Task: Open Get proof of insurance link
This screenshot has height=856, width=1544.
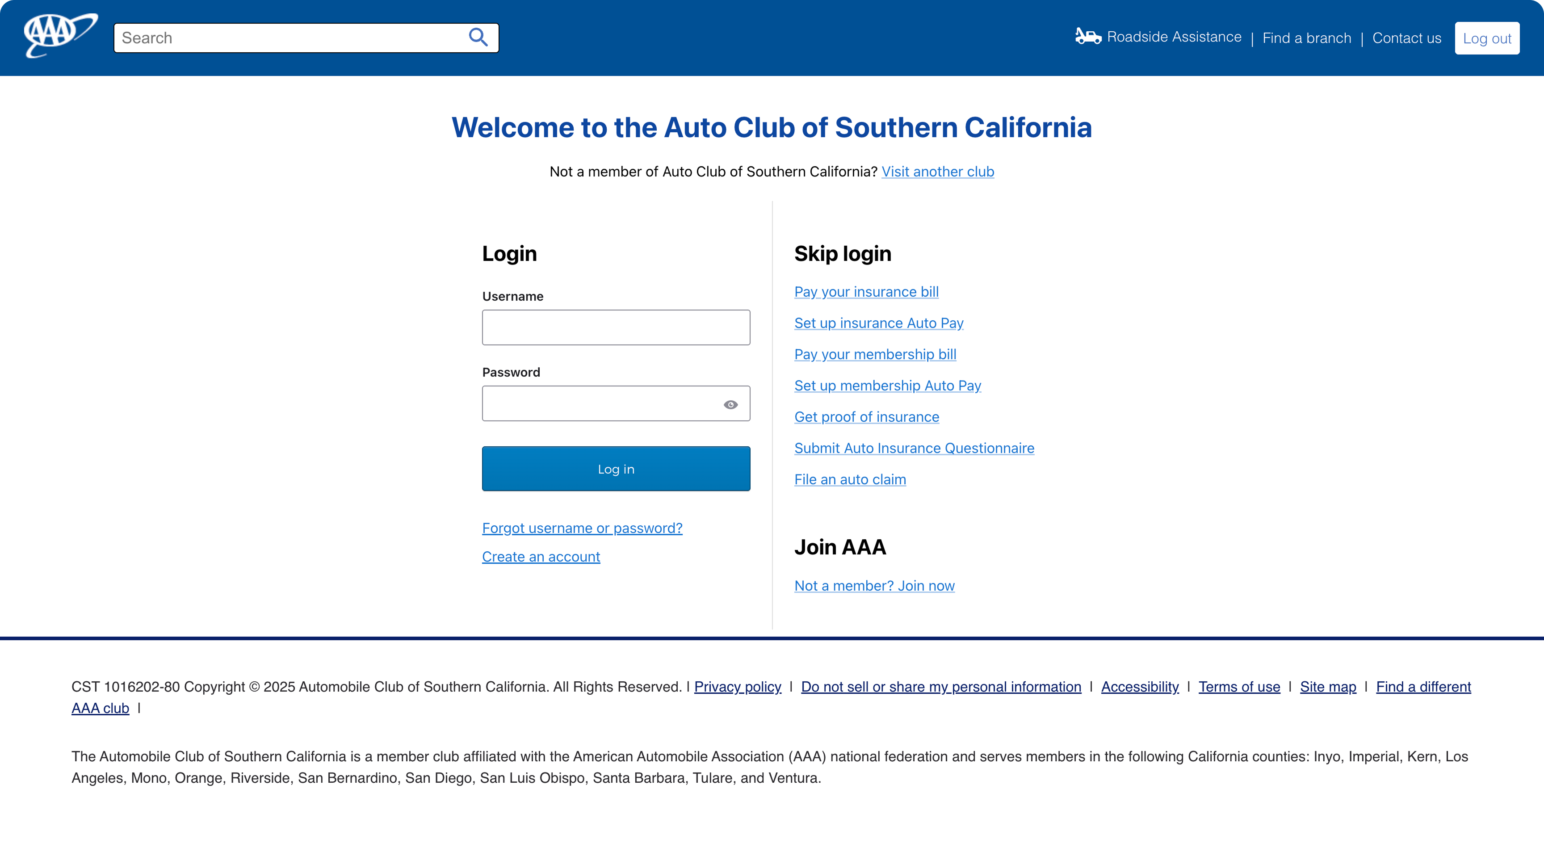Action: pos(866,417)
